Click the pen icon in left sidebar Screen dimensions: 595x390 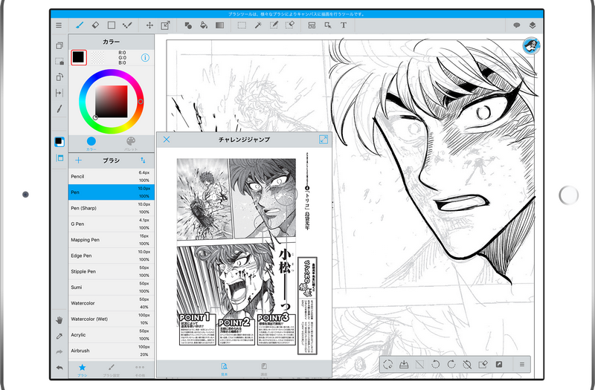click(59, 108)
